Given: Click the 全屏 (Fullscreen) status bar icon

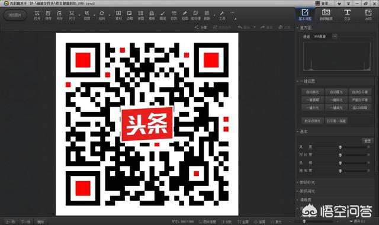Looking at the screenshot, I should coord(243,221).
